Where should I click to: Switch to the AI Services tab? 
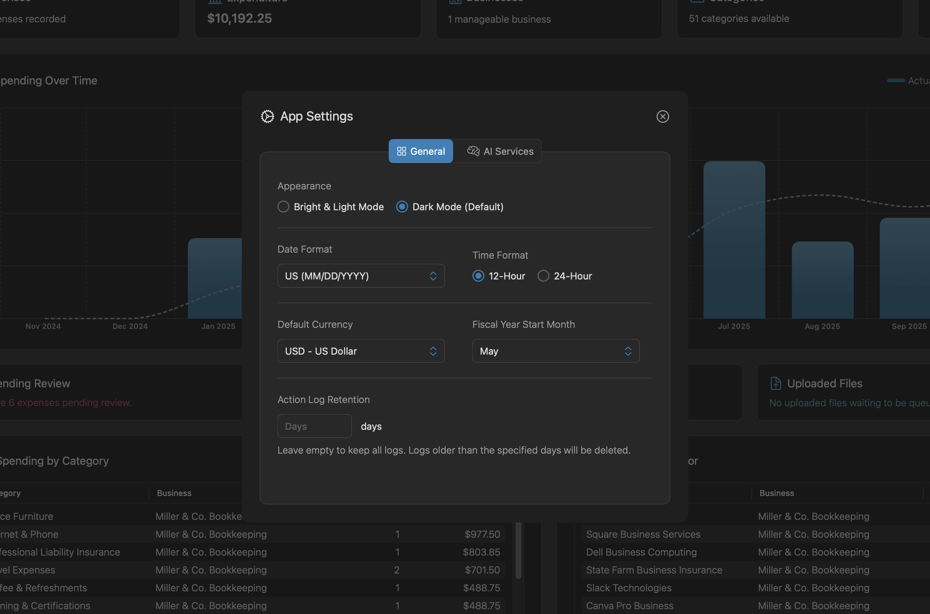pyautogui.click(x=500, y=151)
